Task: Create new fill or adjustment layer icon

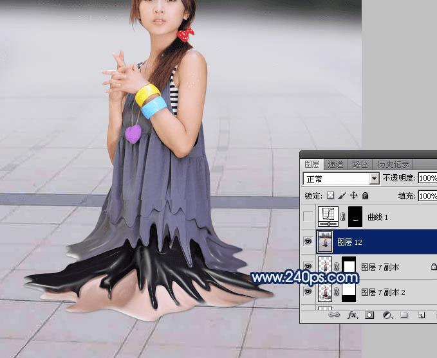Action: (387, 315)
